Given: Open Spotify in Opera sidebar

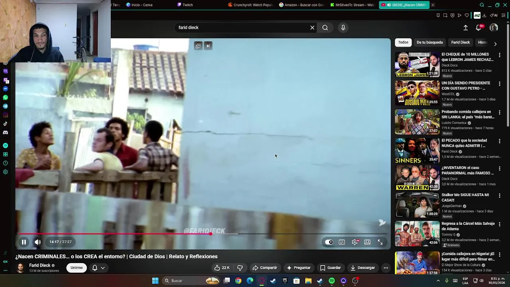Looking at the screenshot, I should (x=5, y=145).
